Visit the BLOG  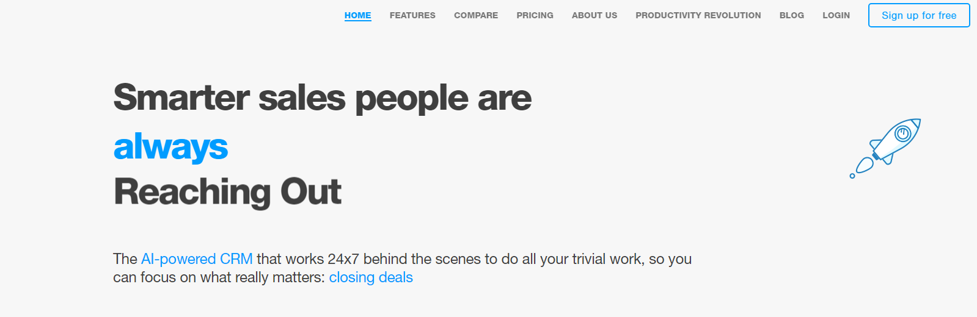pos(791,15)
